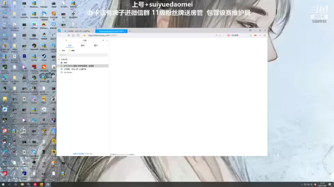Open the 书签 tab in sidebar
Screen dimensions: 334x187
pos(69,45)
